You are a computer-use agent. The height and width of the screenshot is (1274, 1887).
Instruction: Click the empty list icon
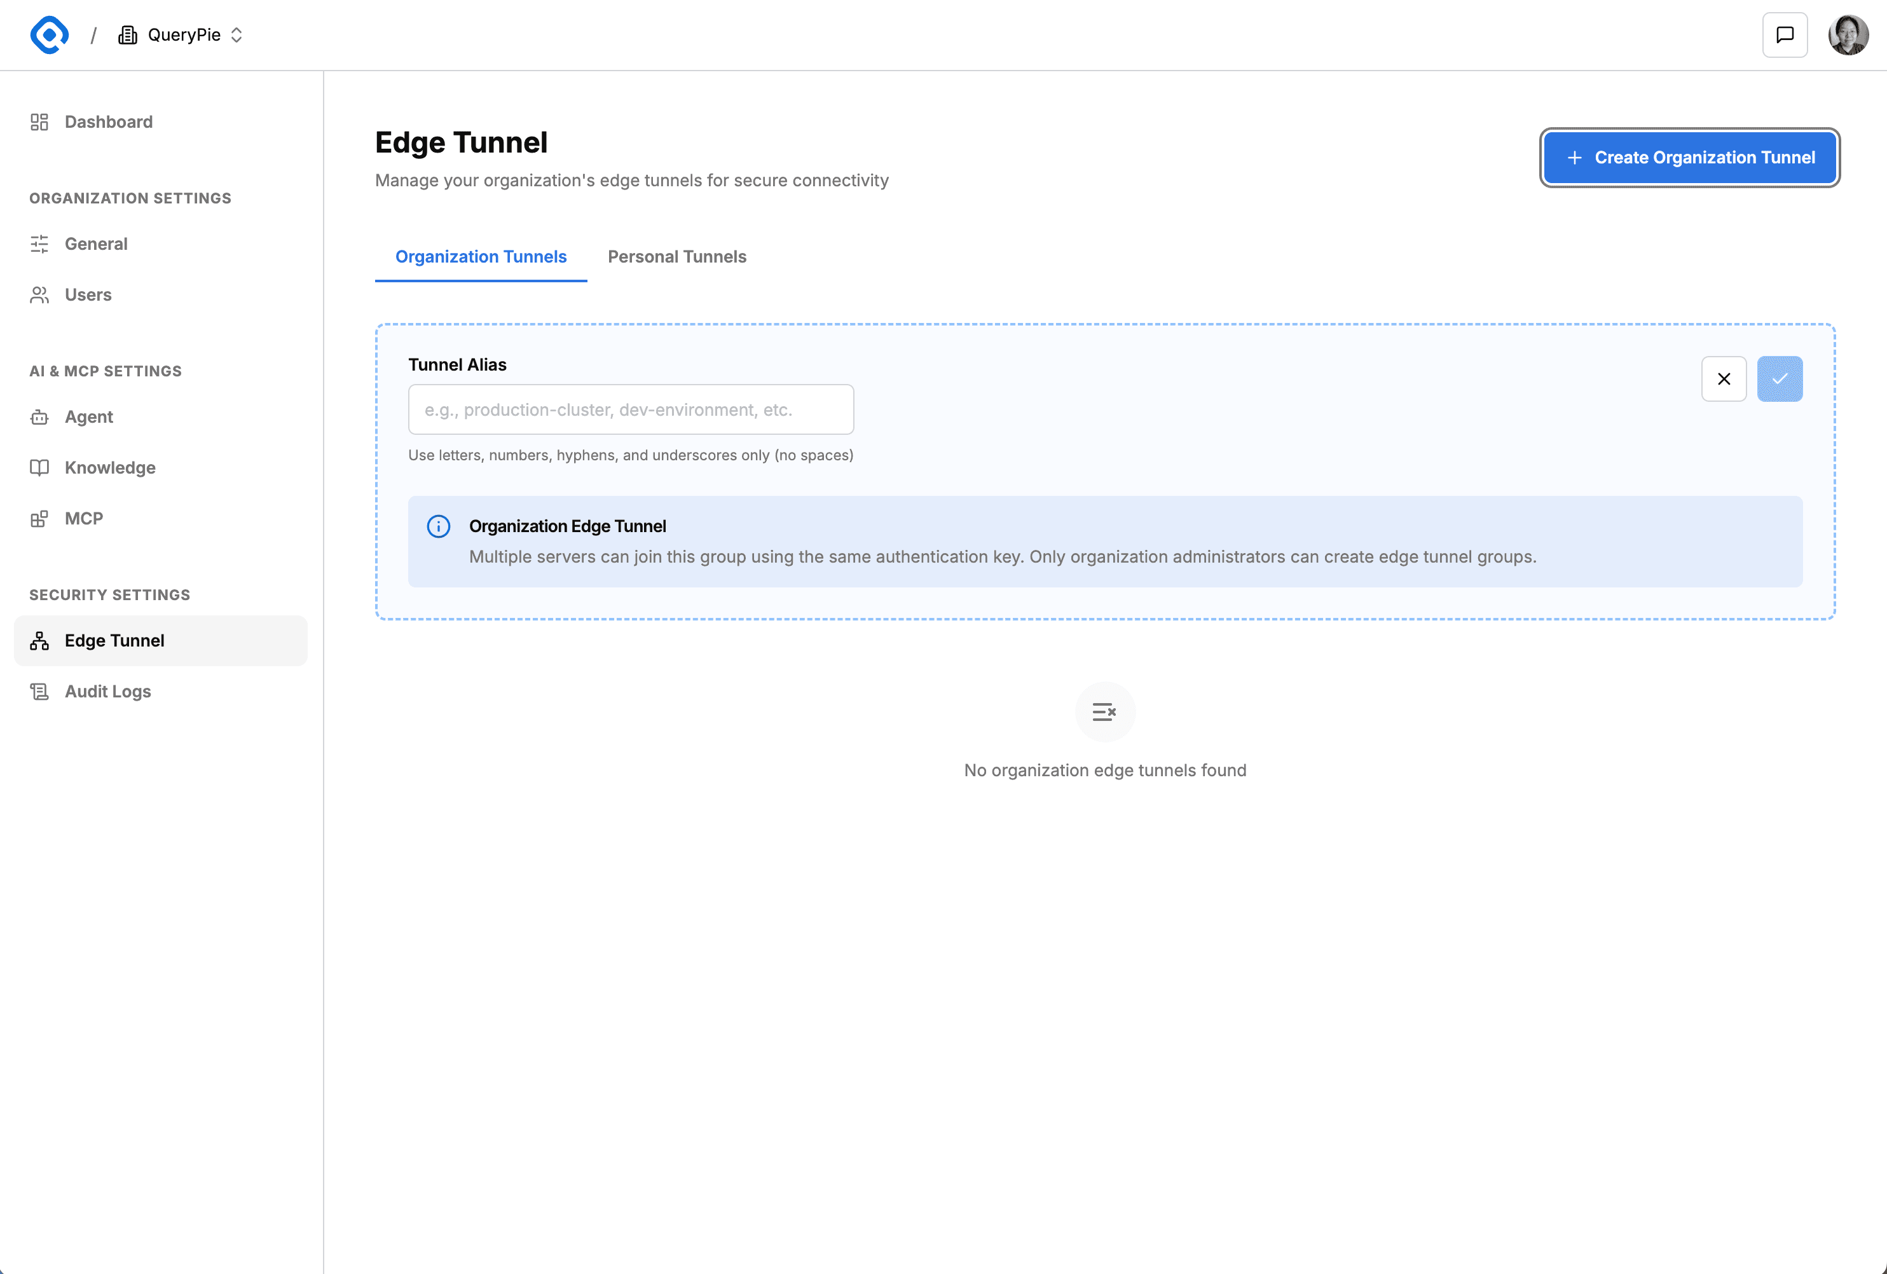(1104, 712)
